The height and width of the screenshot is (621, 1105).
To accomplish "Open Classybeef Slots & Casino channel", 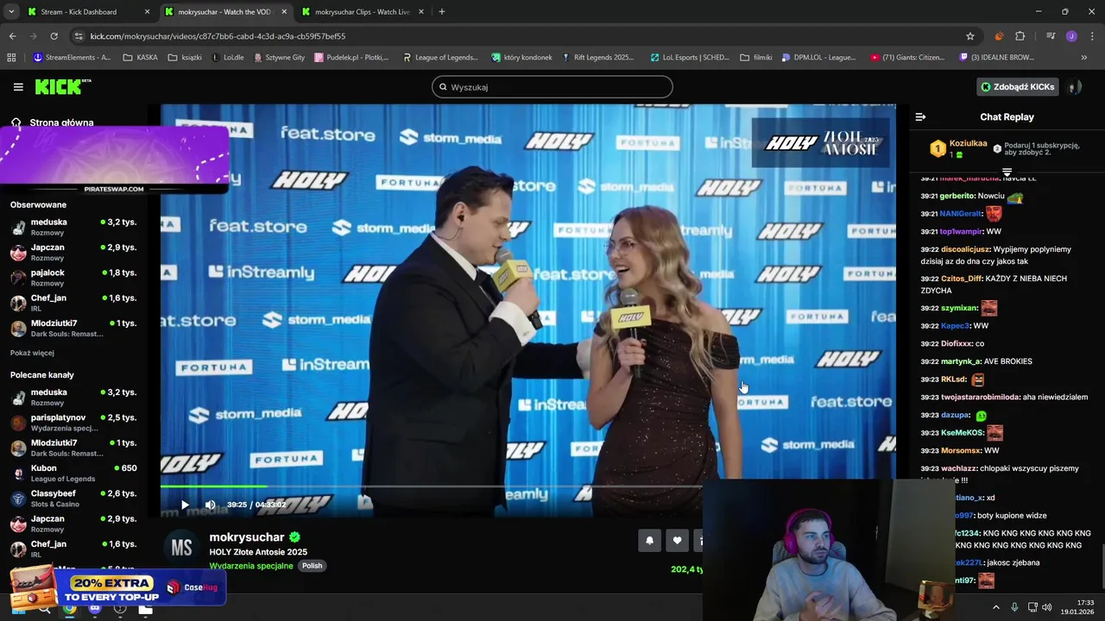I will click(73, 499).
